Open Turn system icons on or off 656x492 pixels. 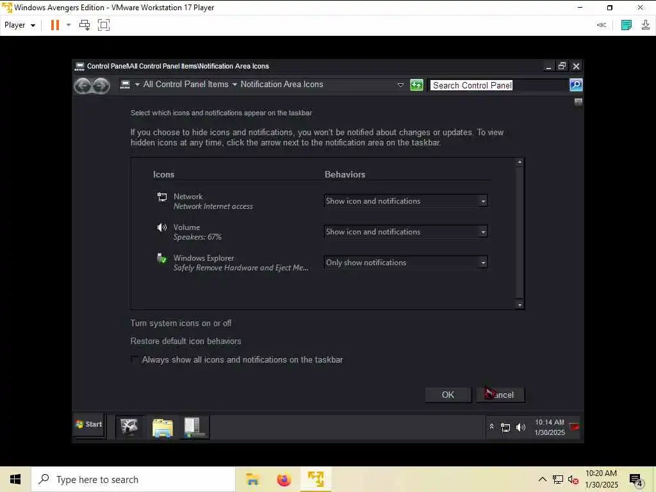tap(181, 324)
